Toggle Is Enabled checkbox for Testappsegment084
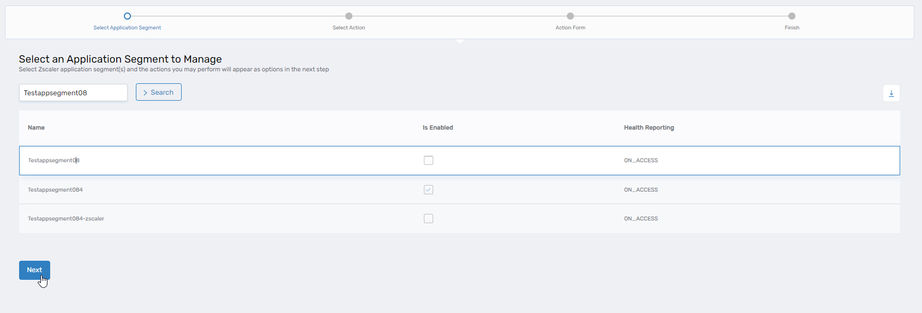This screenshot has width=922, height=313. tap(428, 190)
